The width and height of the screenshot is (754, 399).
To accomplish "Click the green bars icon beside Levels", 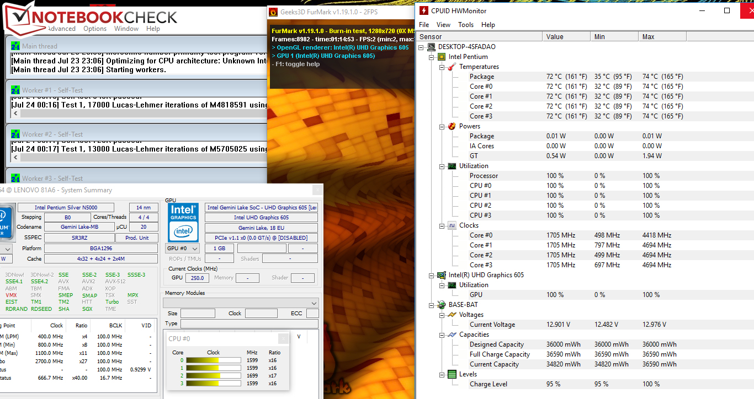I will pos(452,374).
